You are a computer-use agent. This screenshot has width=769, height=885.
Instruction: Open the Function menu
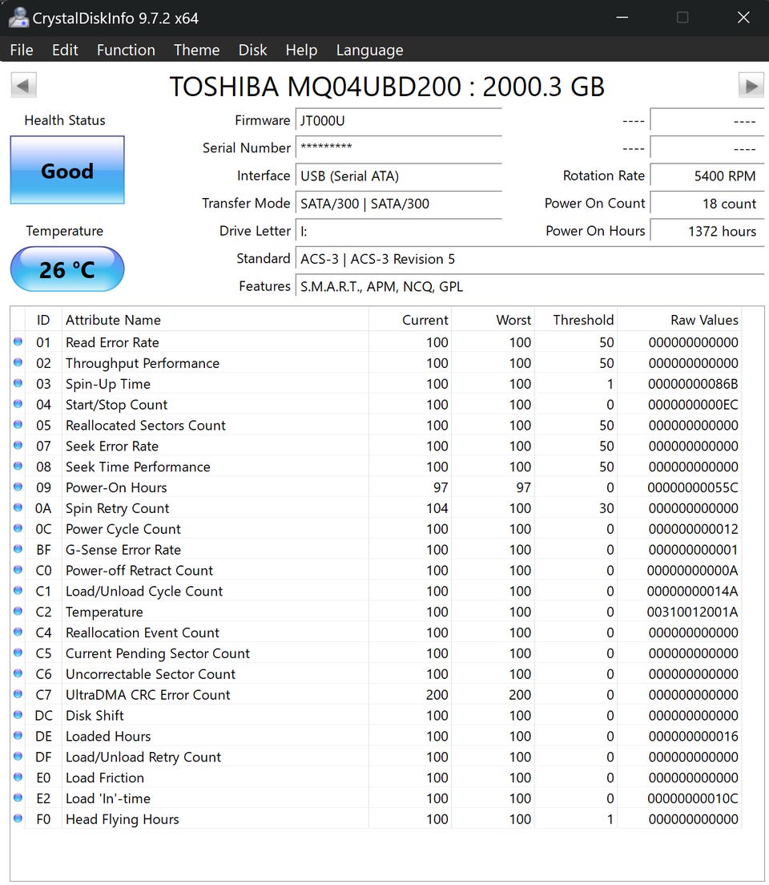click(126, 51)
